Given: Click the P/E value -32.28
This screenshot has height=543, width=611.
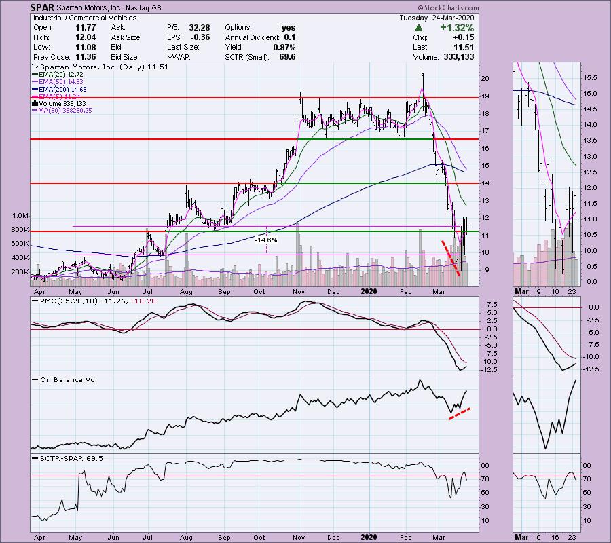Looking at the screenshot, I should pos(198,28).
